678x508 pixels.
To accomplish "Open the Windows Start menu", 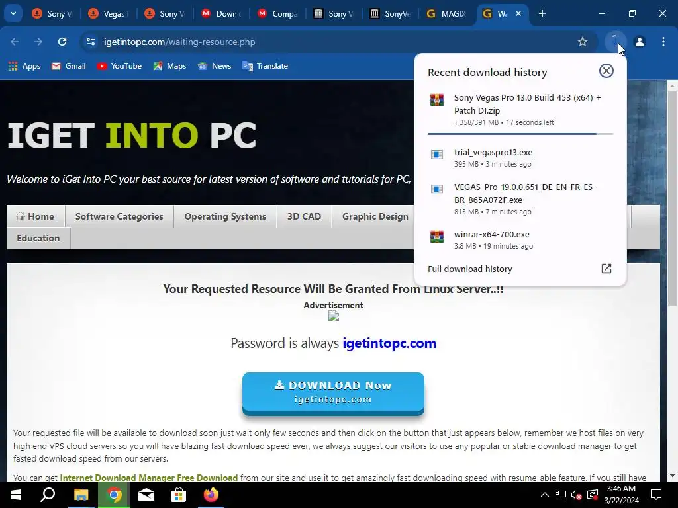I will coord(16,495).
